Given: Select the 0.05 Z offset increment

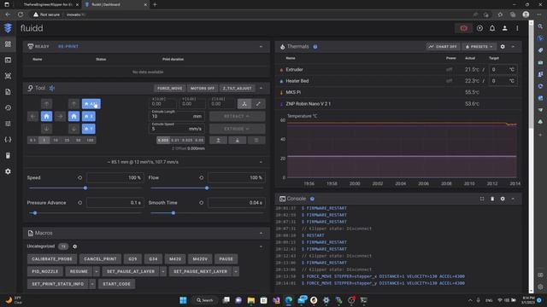Looking at the screenshot, I should coord(199,140).
